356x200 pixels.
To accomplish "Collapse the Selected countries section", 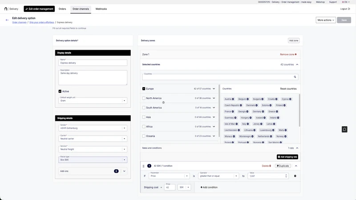I will [x=297, y=64].
